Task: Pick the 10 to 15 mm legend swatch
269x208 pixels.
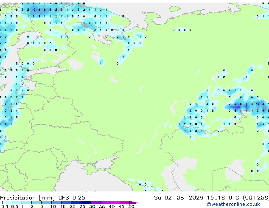Action: (x=56, y=202)
